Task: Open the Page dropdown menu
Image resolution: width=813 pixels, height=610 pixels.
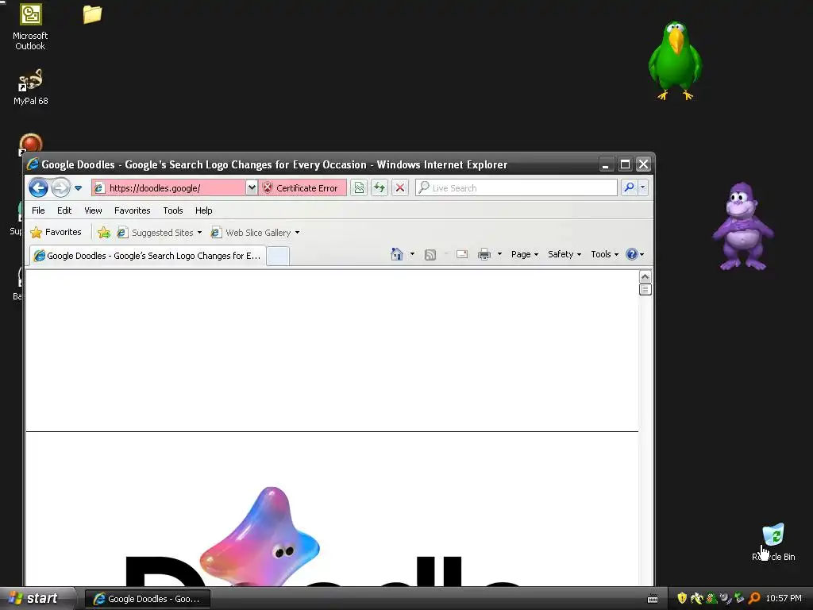Action: coord(525,254)
